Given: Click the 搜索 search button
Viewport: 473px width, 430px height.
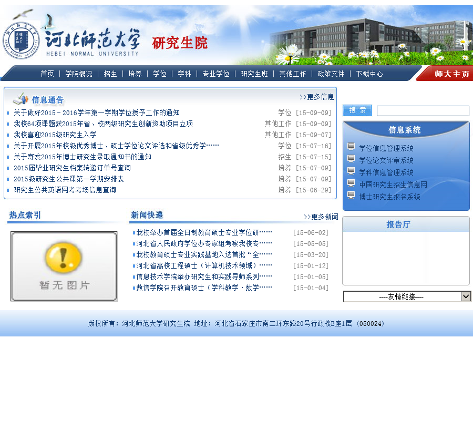Looking at the screenshot, I should point(357,110).
